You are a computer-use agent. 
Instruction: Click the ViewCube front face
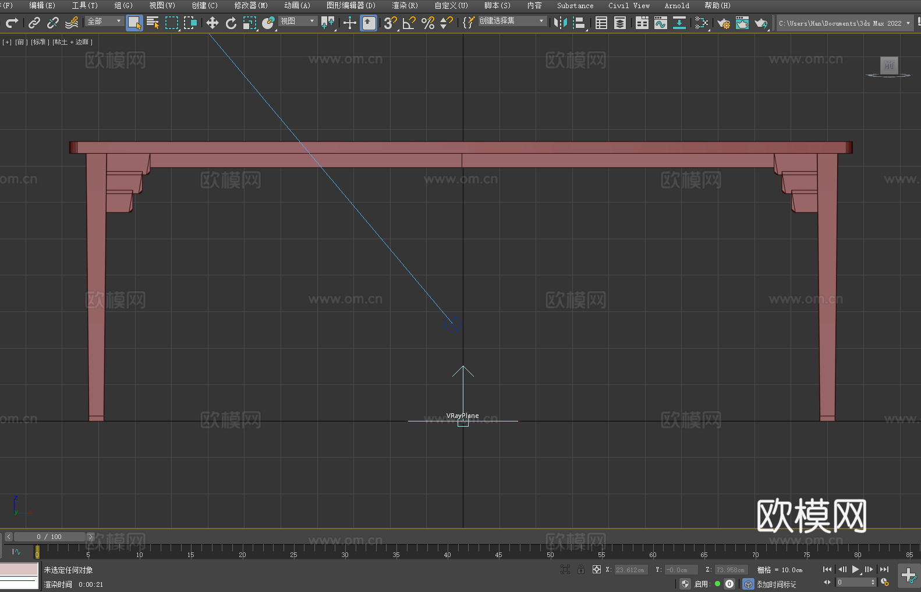tap(889, 65)
